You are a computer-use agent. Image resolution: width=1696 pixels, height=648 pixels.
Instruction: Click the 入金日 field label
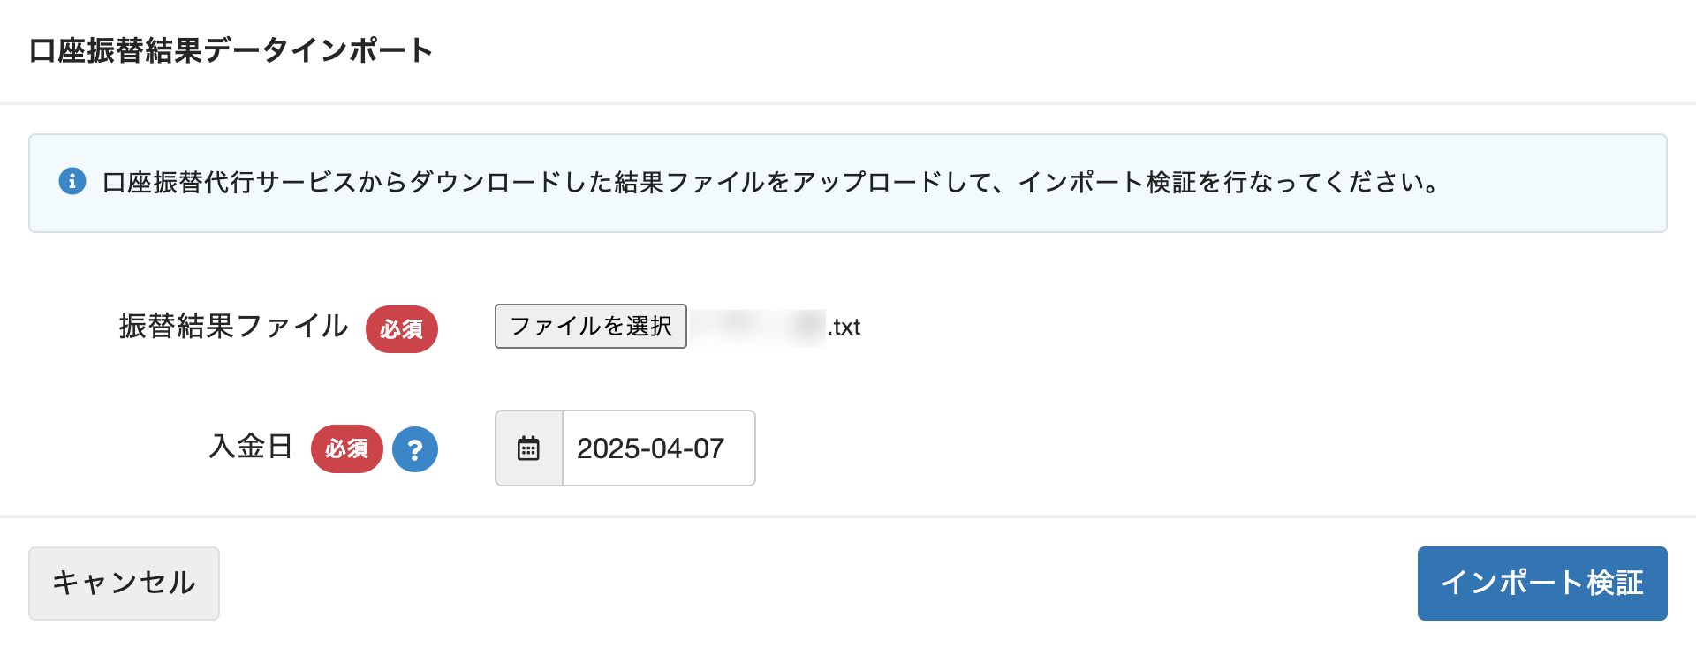(x=251, y=447)
